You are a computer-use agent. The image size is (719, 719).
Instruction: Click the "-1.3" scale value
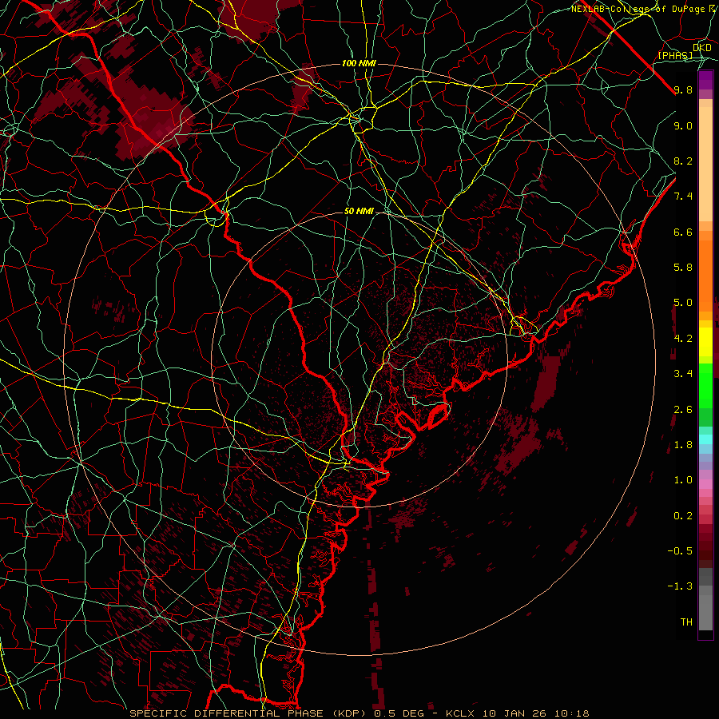680,586
